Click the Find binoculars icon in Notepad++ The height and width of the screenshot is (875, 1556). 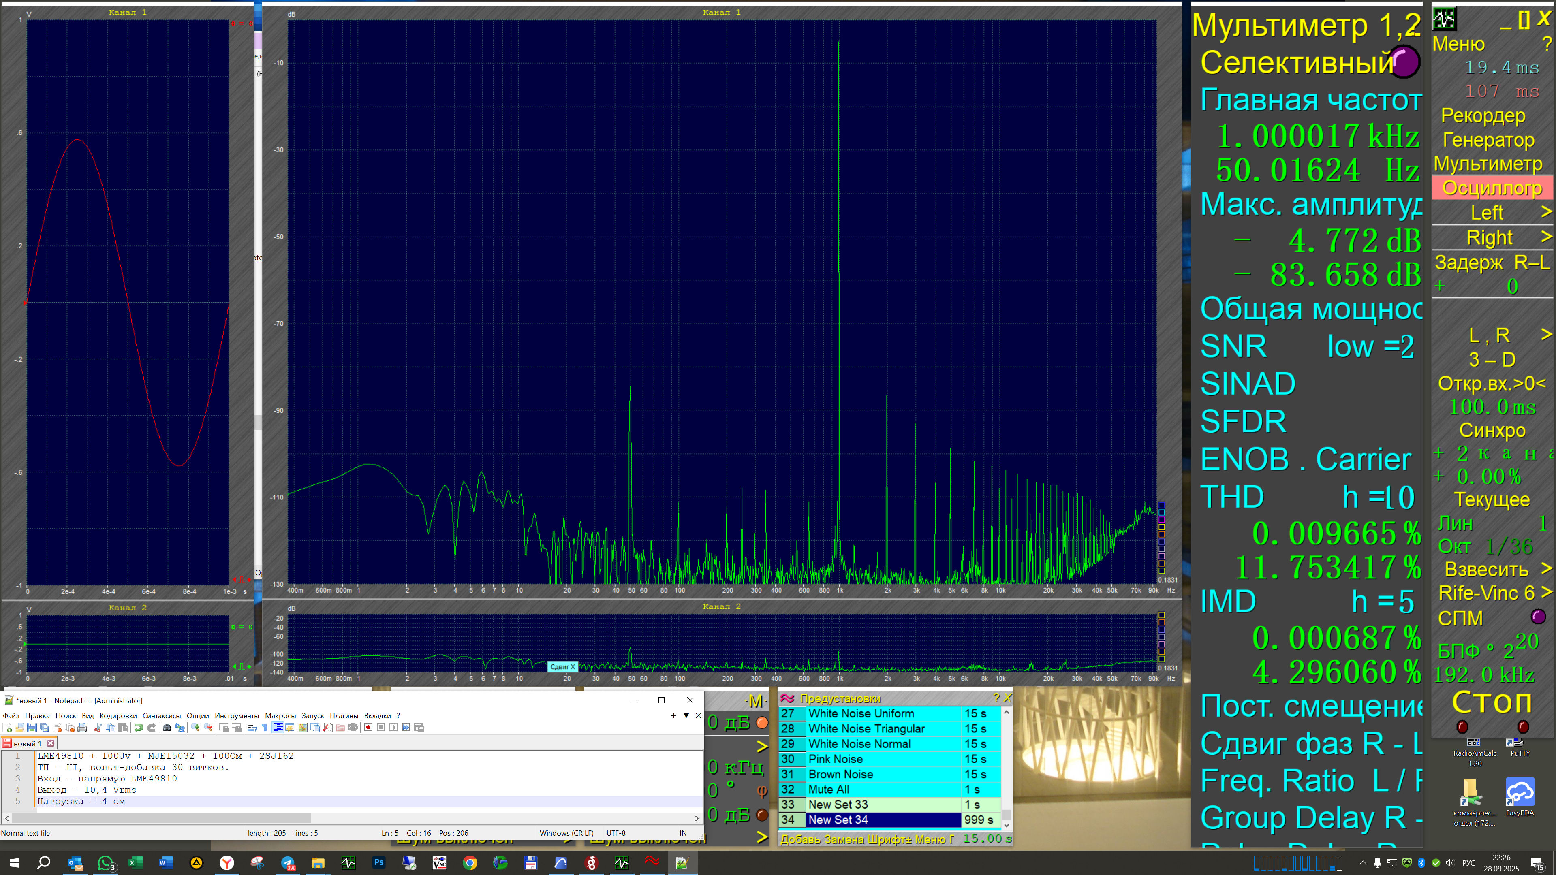(167, 728)
